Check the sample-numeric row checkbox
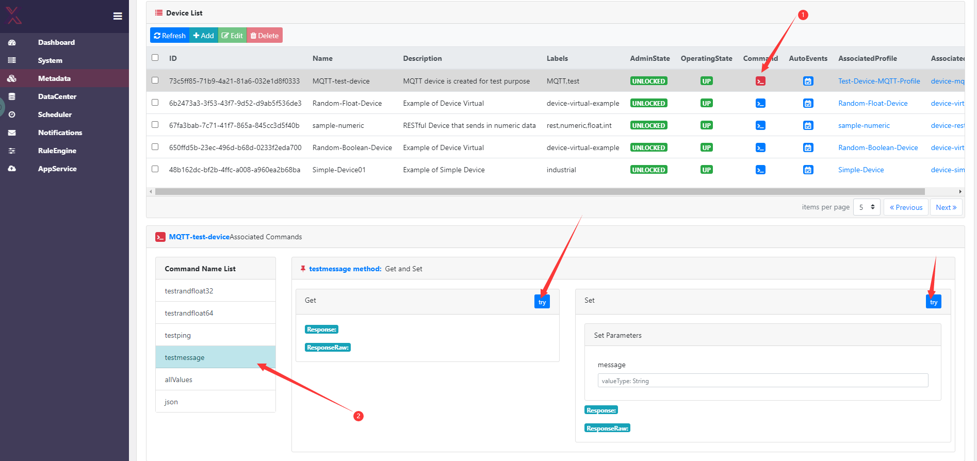977x461 pixels. point(155,125)
